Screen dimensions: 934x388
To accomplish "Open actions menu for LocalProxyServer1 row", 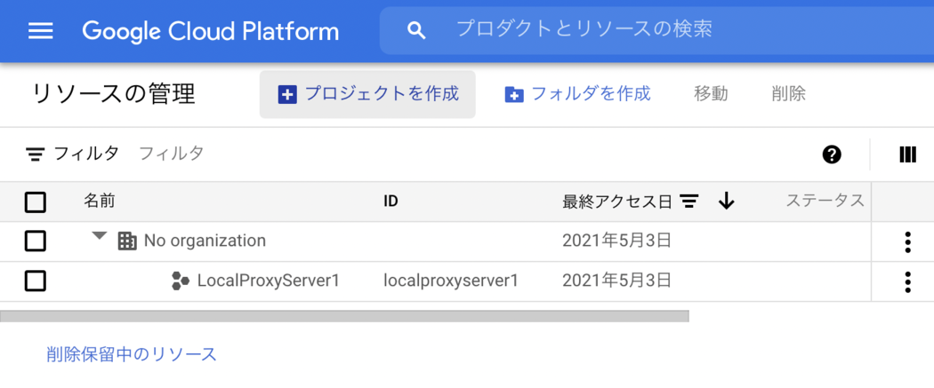I will coord(907,281).
